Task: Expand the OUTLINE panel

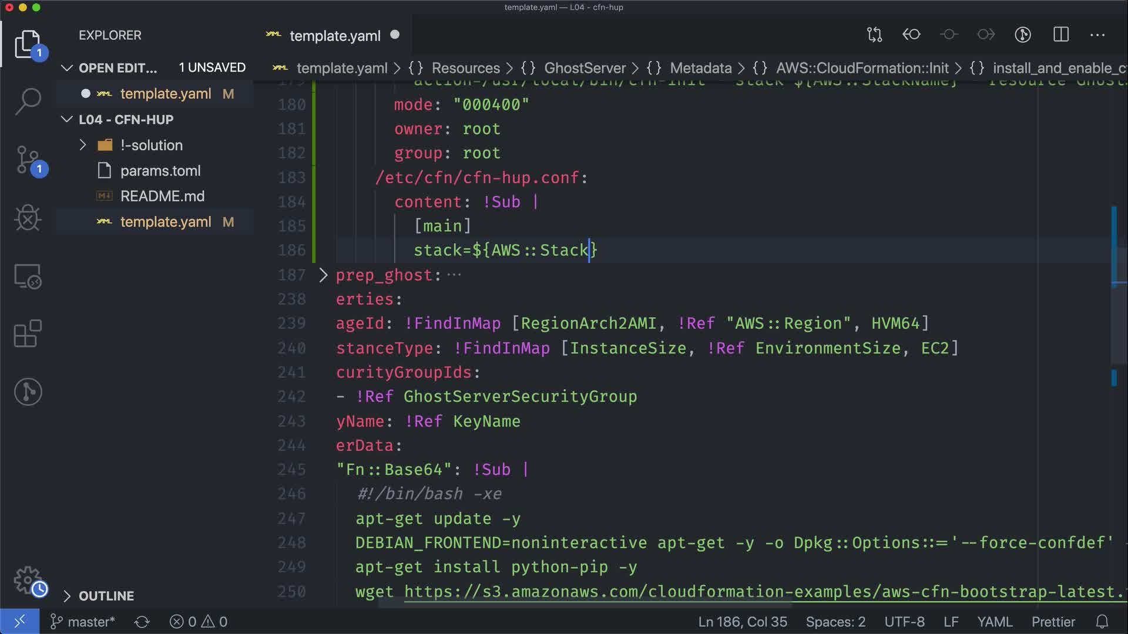Action: pyautogui.click(x=106, y=596)
